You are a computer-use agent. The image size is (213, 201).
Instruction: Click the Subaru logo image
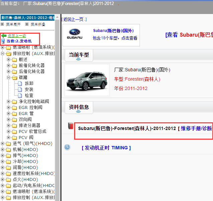tap(74, 34)
